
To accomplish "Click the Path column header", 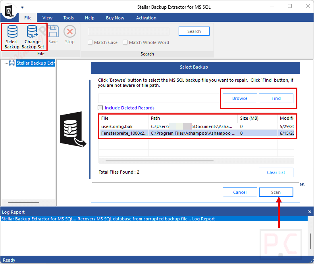I will click(193, 119).
